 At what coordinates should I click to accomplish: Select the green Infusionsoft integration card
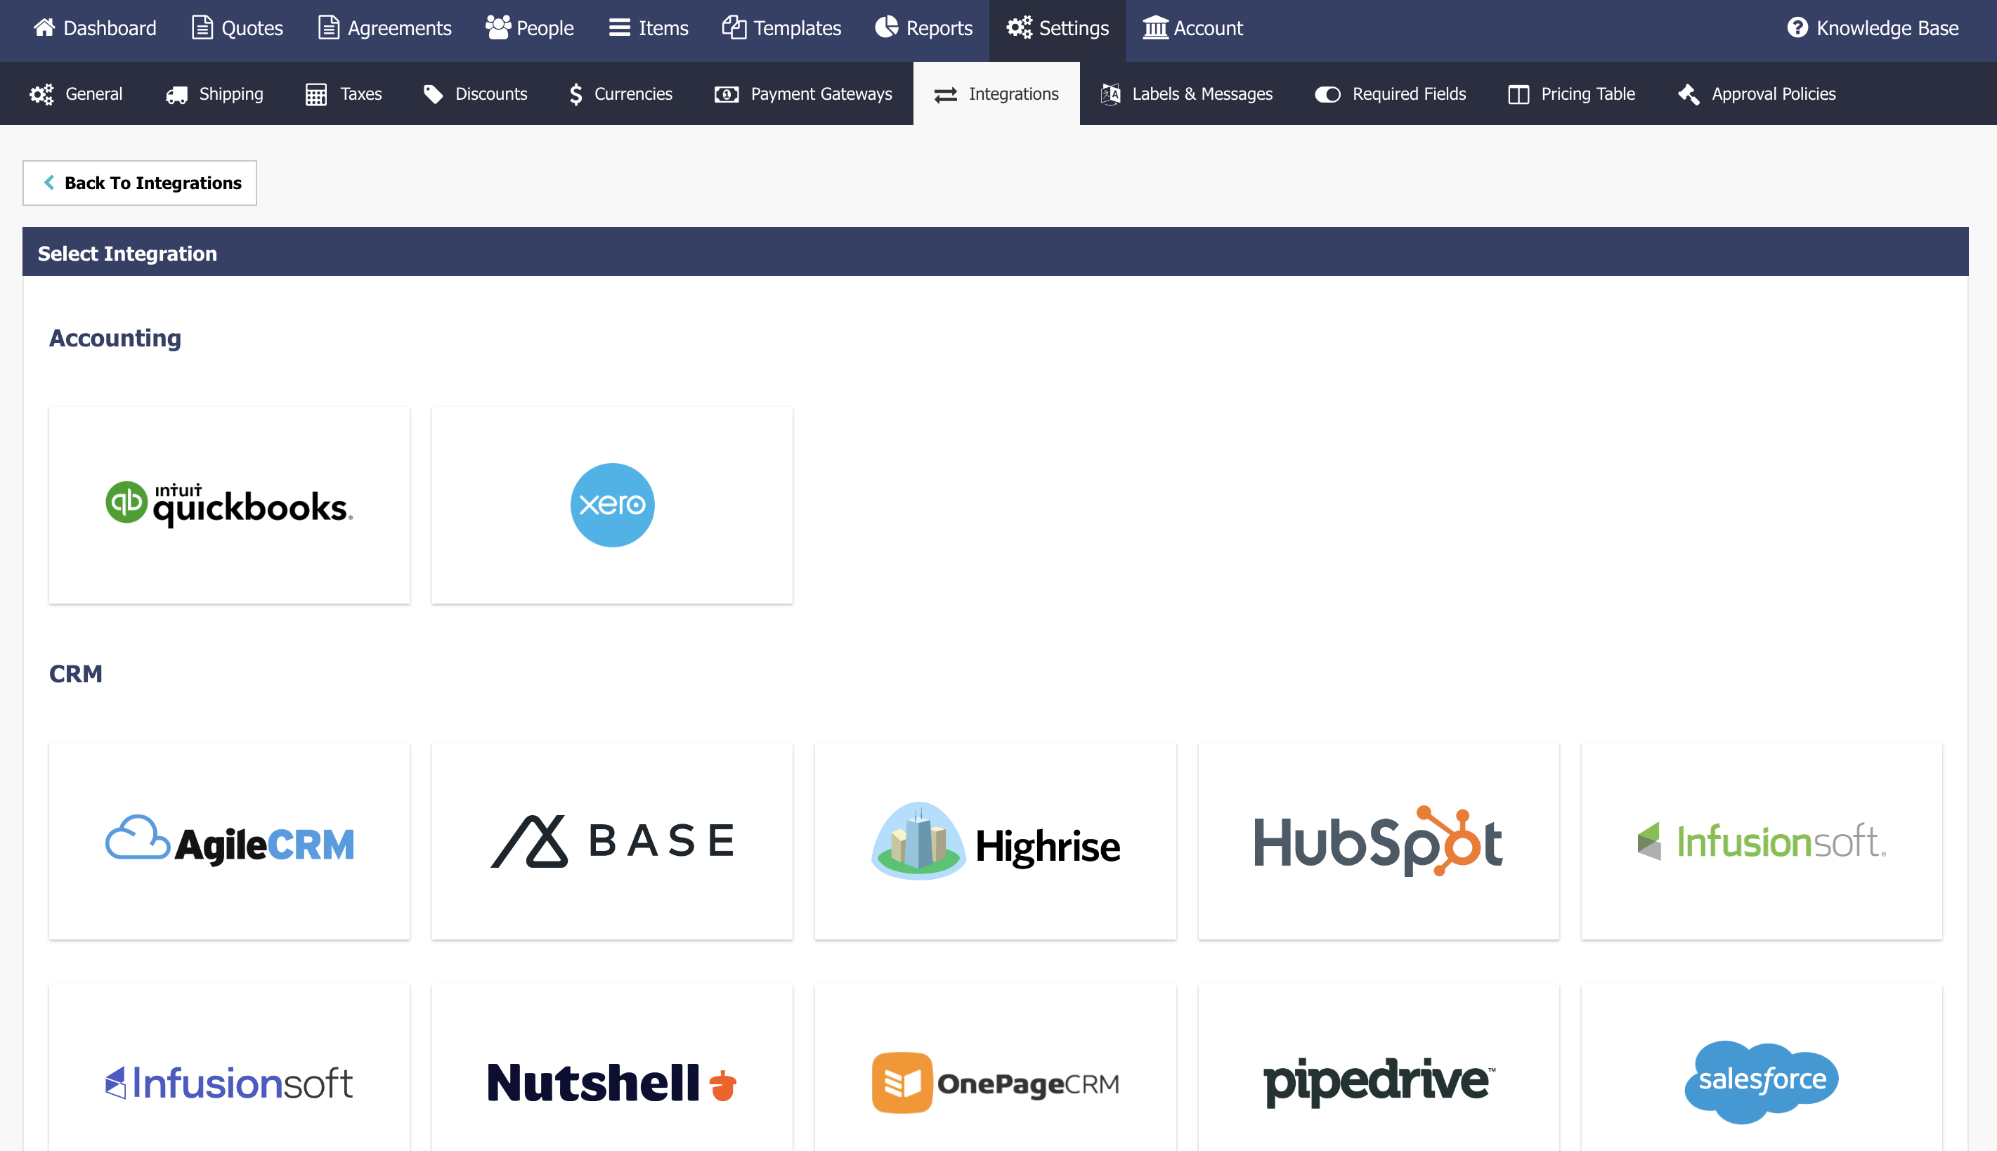point(1762,841)
